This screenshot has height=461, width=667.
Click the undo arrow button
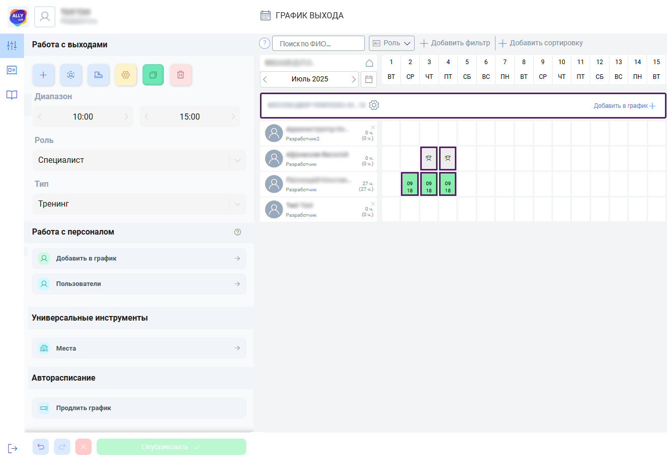point(41,447)
